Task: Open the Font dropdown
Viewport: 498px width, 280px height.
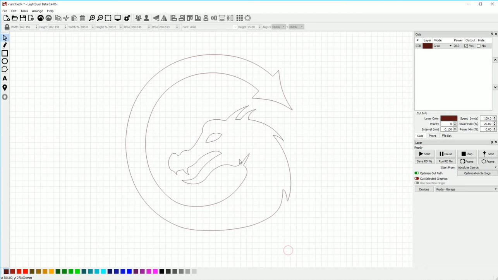Action: (x=213, y=27)
